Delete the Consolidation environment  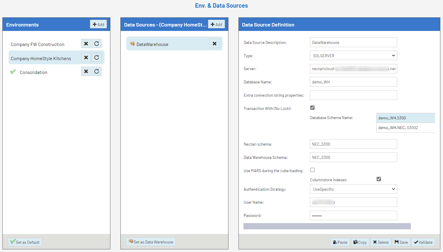click(x=86, y=71)
